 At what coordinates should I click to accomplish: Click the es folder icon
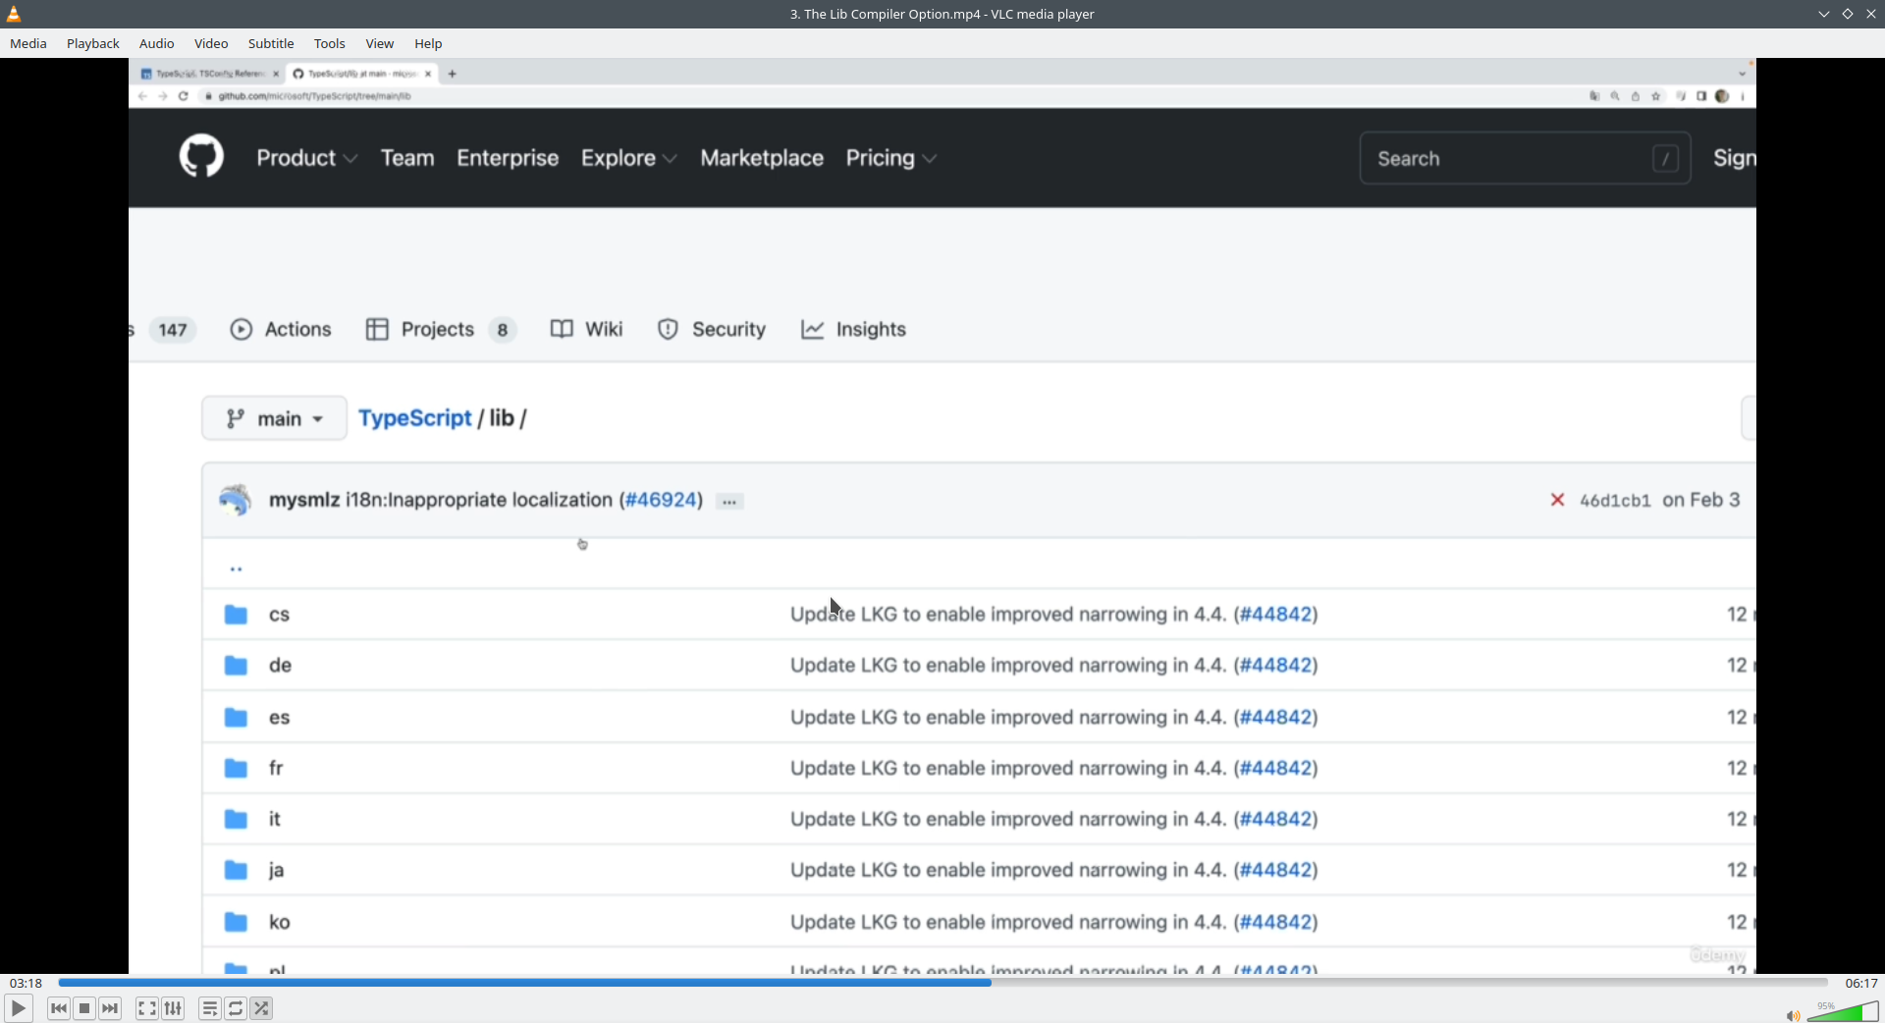point(236,718)
